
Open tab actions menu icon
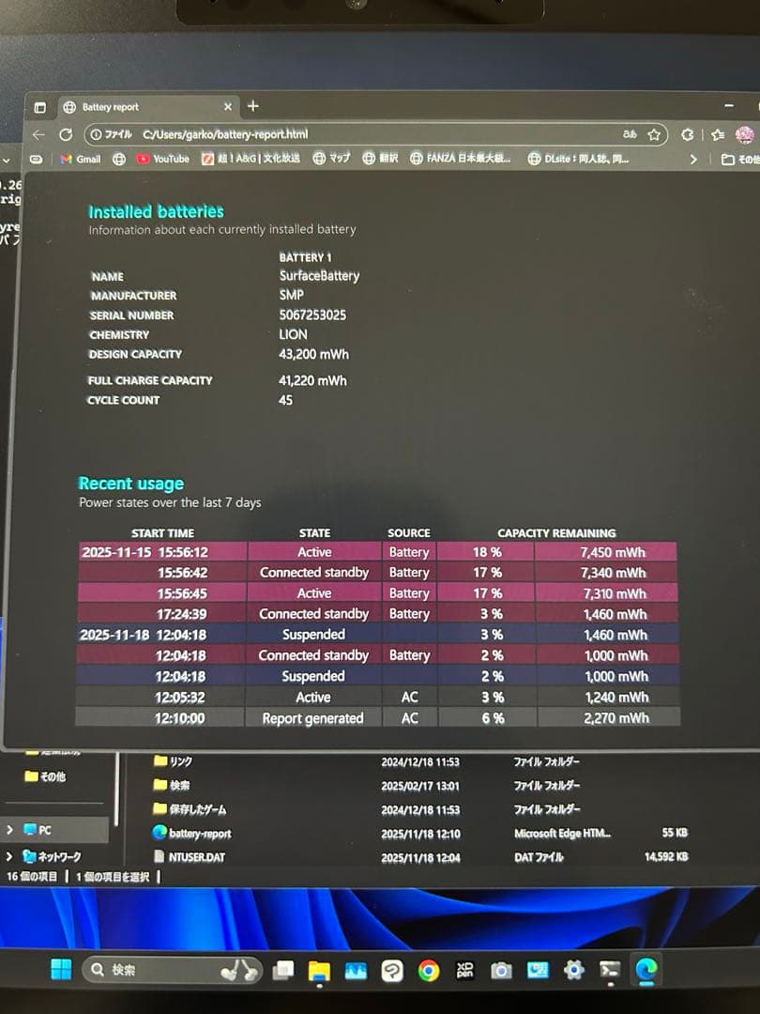[x=39, y=108]
